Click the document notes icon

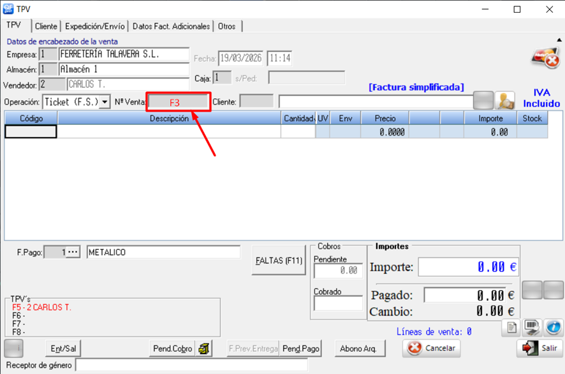pos(511,327)
